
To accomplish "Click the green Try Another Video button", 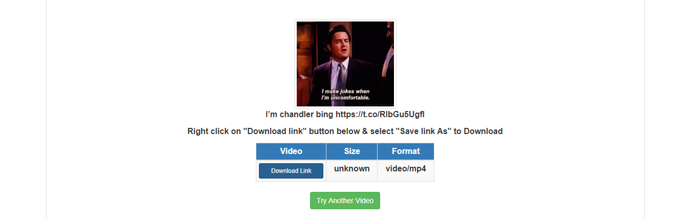I will [345, 201].
